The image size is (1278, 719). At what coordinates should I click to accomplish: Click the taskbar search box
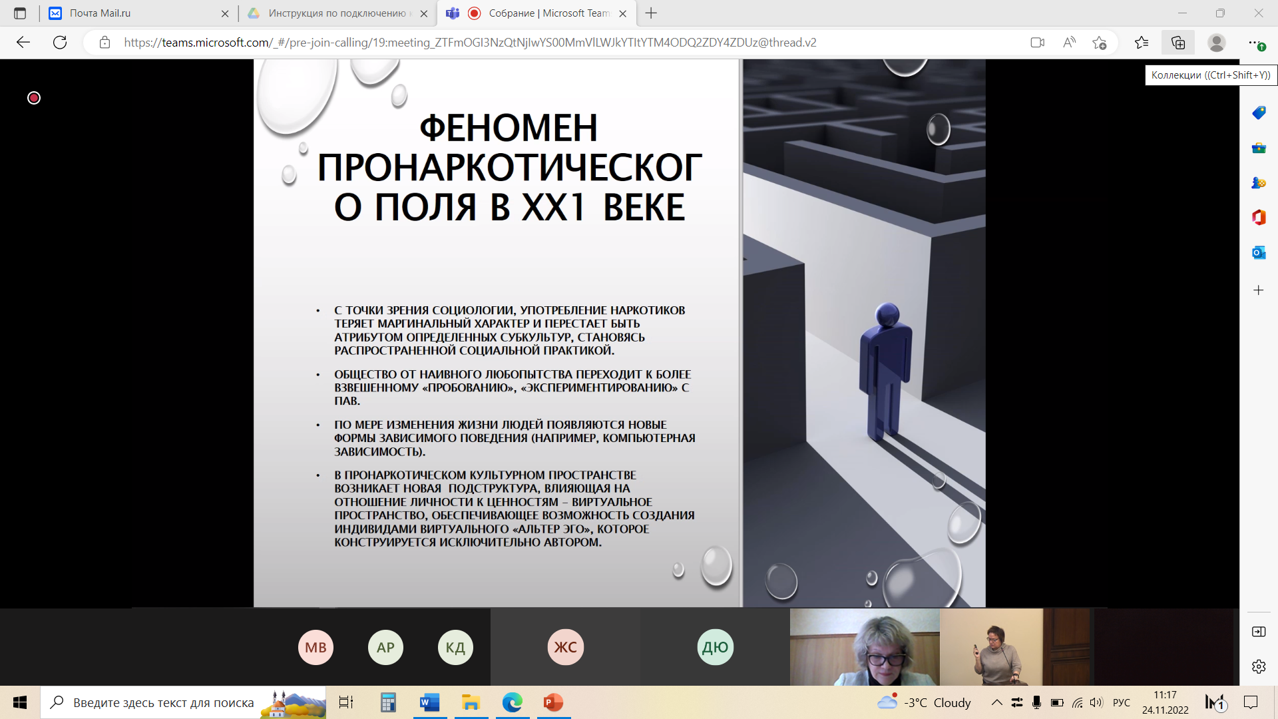[184, 702]
